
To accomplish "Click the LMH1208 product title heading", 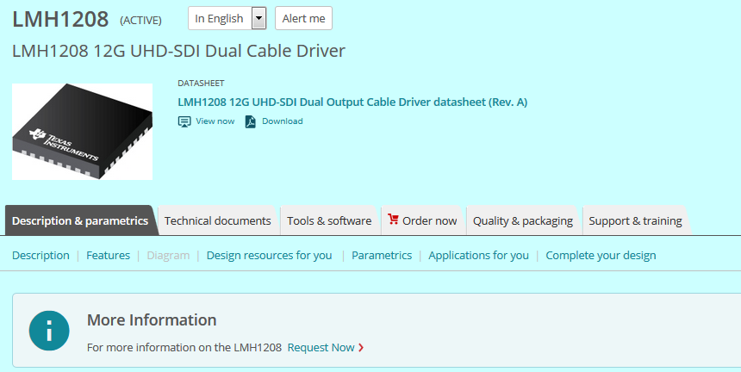I will tap(60, 19).
